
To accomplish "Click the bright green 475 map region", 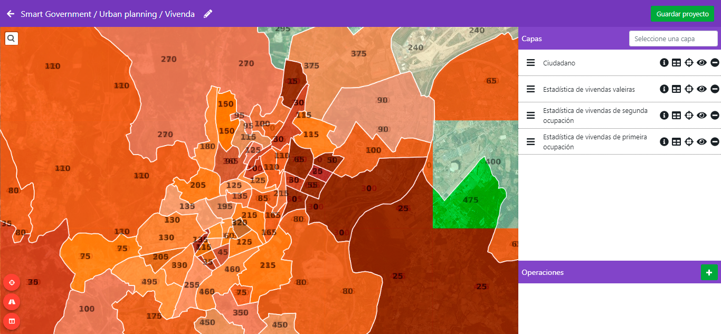I will (467, 203).
